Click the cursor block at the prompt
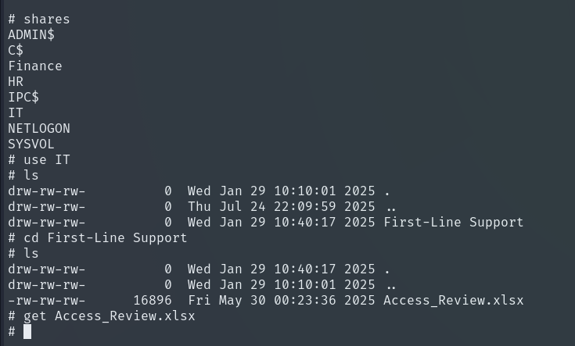This screenshot has height=346, width=575. [x=27, y=331]
